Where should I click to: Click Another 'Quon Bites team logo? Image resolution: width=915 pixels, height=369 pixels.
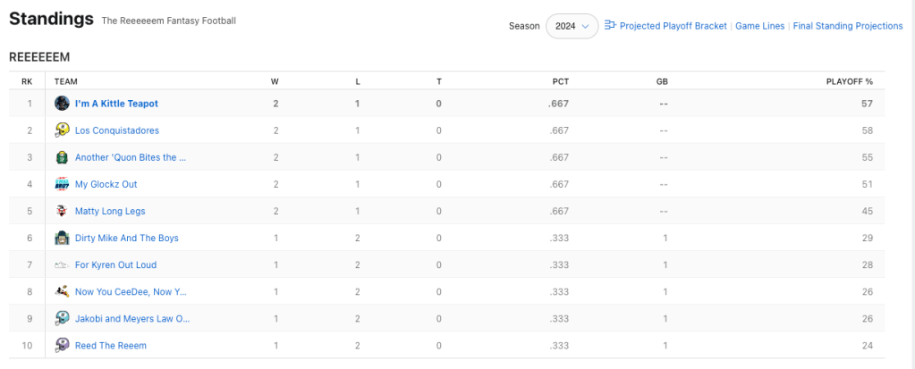point(62,157)
